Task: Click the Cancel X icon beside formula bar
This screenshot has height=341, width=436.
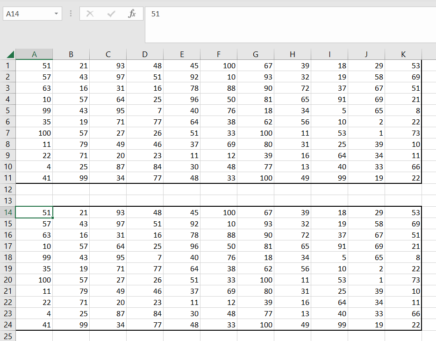Action: click(x=90, y=14)
